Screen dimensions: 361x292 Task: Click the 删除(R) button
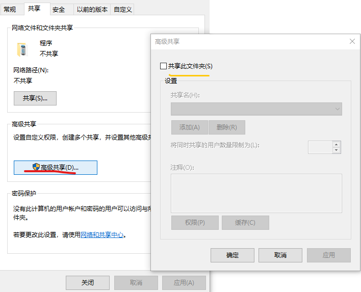pos(227,127)
